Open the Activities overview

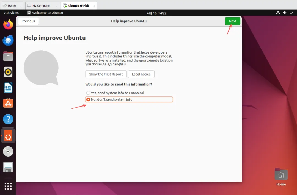pyautogui.click(x=11, y=13)
